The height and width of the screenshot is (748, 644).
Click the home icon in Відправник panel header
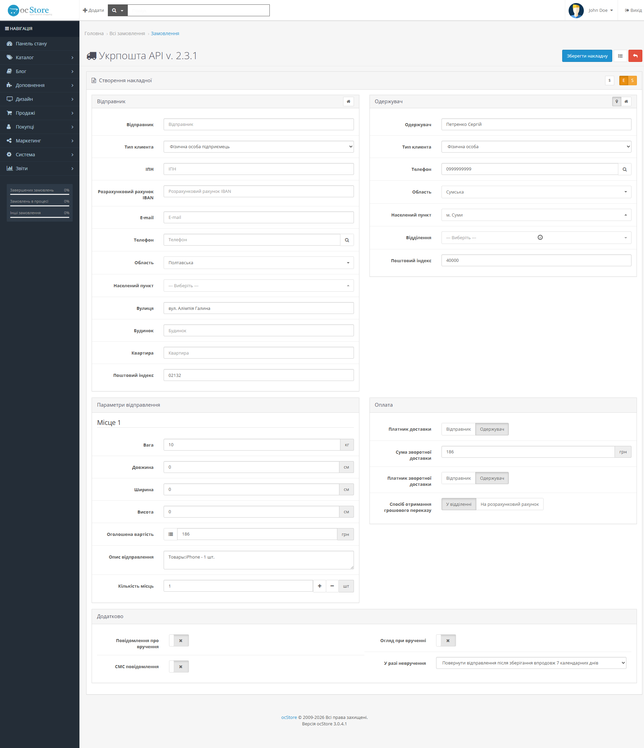click(x=349, y=101)
